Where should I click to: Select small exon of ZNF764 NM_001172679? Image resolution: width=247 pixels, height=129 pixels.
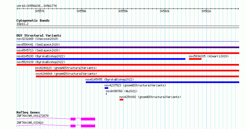[73, 119]
